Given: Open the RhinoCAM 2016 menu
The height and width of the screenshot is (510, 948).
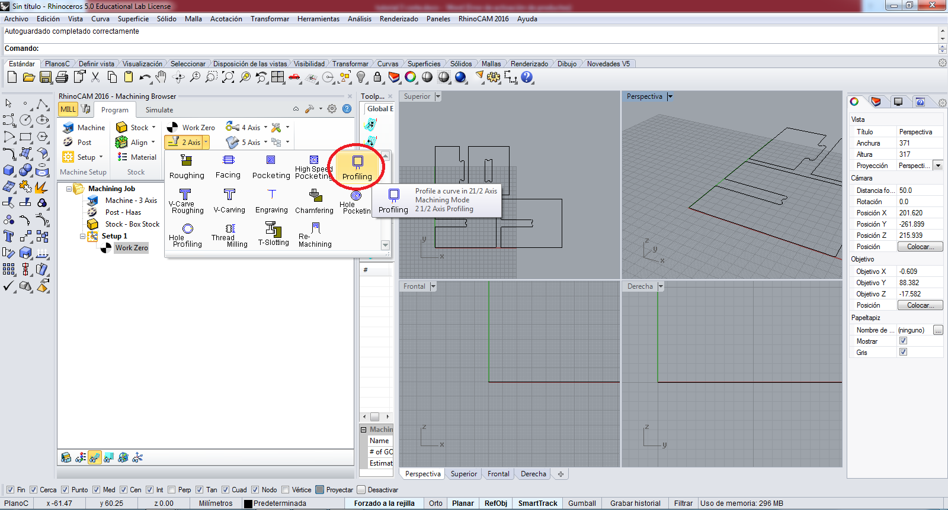Looking at the screenshot, I should [x=483, y=19].
